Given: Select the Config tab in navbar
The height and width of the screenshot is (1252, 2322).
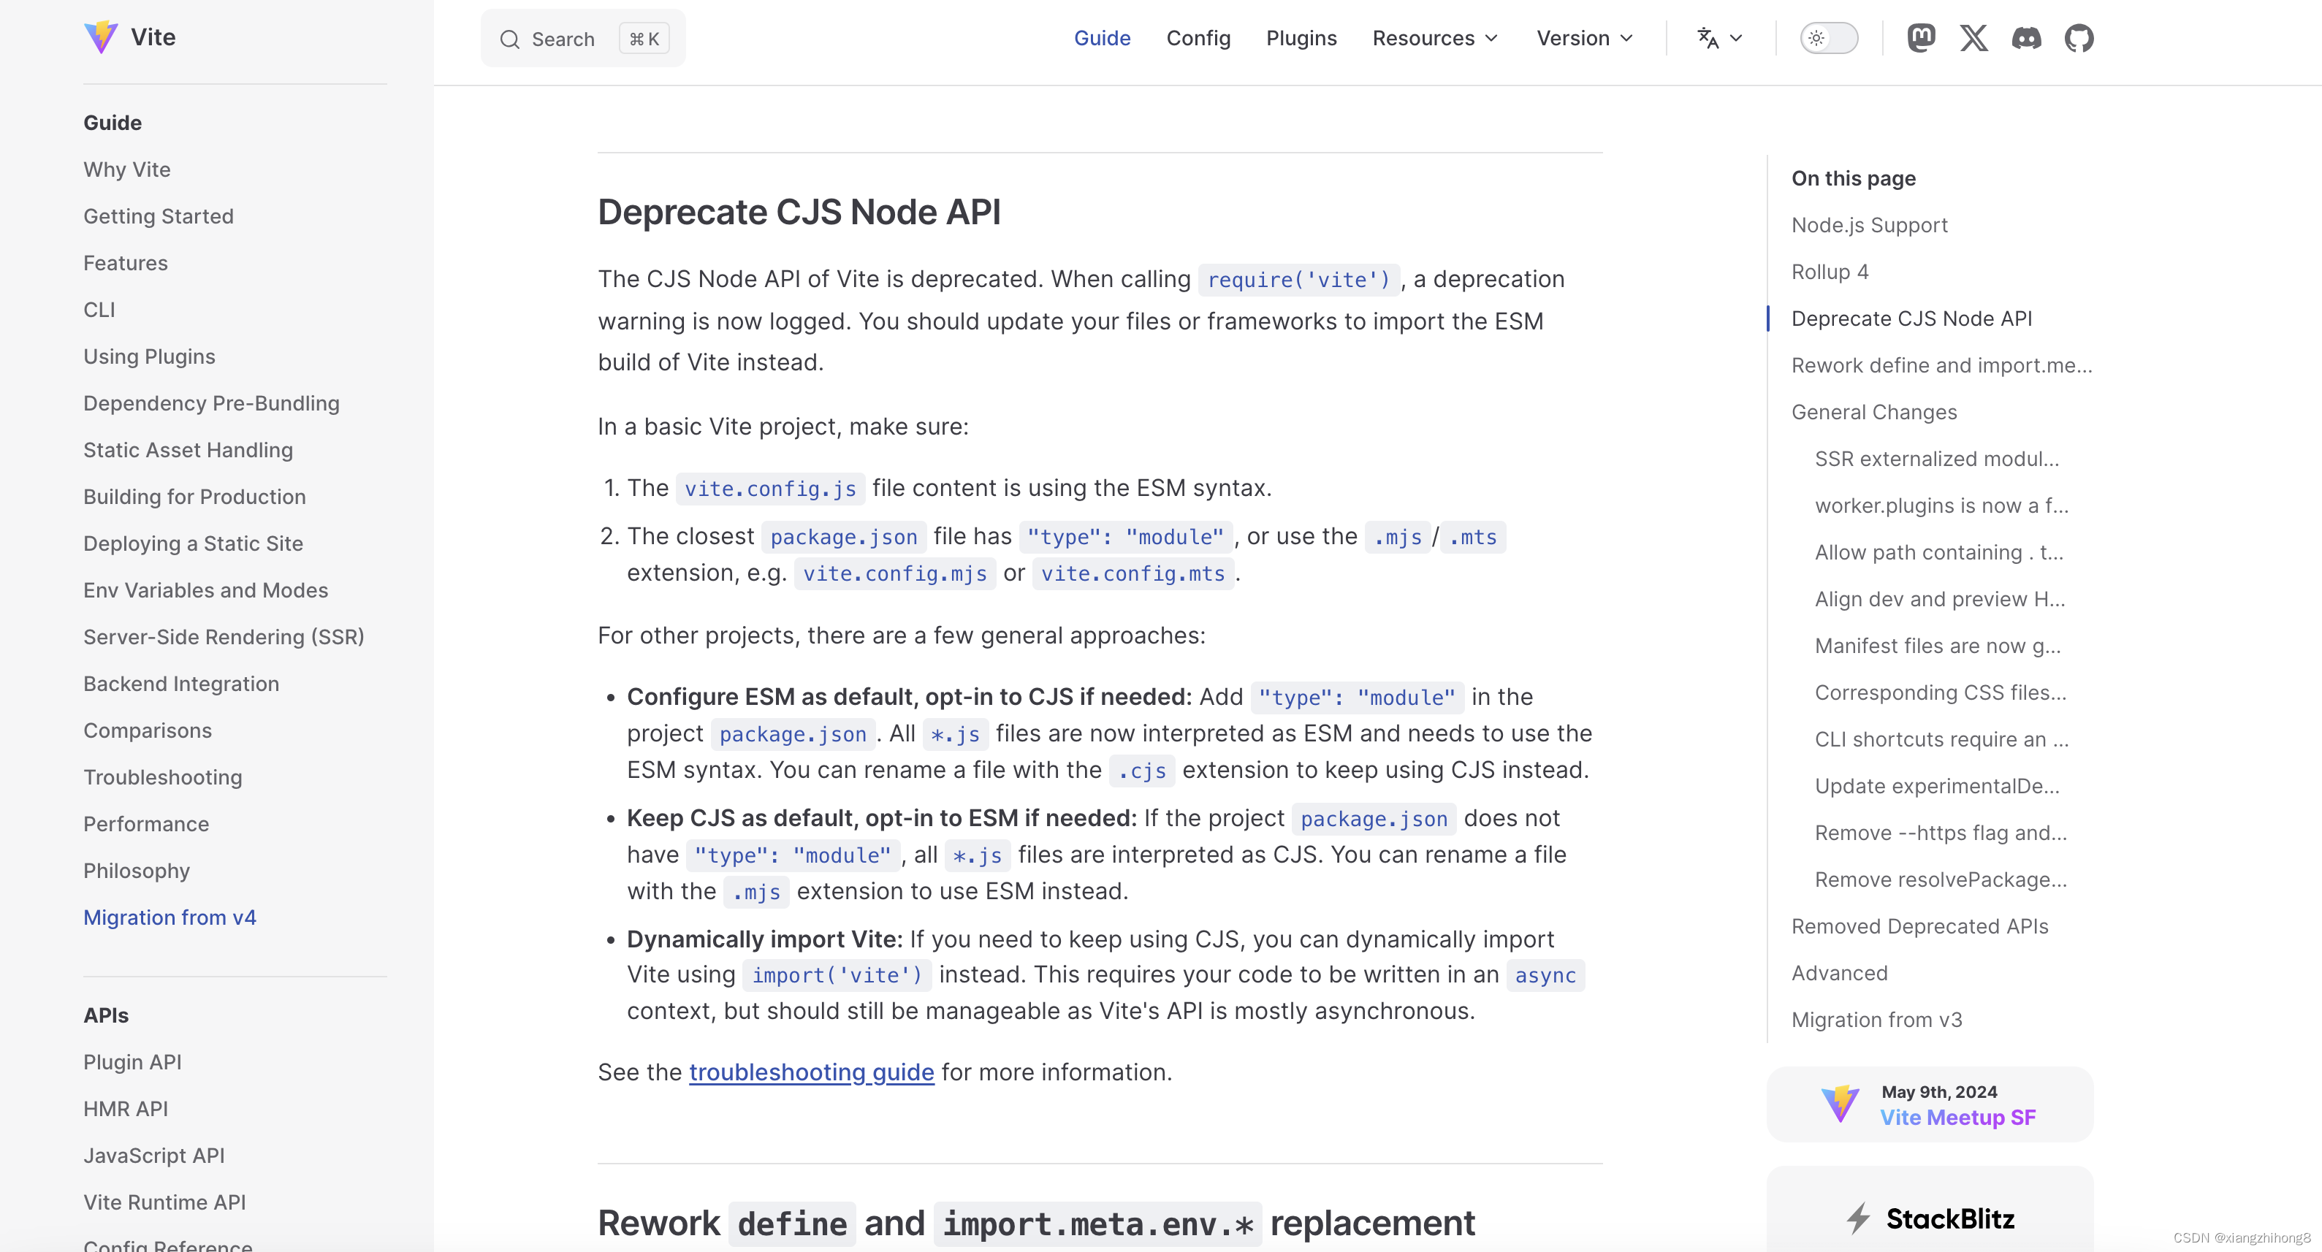Looking at the screenshot, I should (1198, 39).
